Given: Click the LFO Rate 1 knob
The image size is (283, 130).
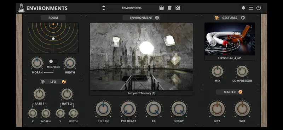Looking at the screenshot, I should point(39,94).
